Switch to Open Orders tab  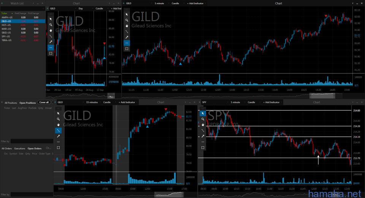35,149
